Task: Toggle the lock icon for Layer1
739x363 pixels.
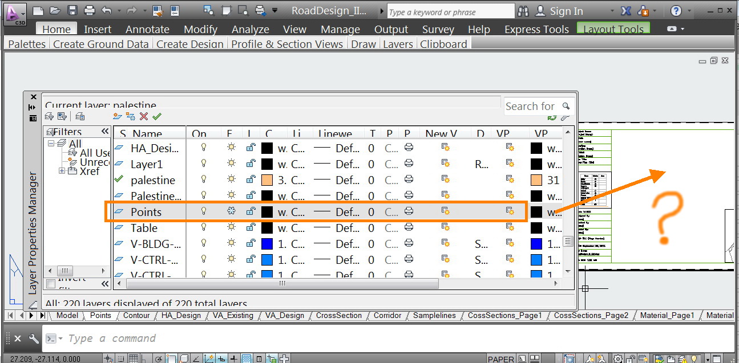Action: pyautogui.click(x=250, y=164)
